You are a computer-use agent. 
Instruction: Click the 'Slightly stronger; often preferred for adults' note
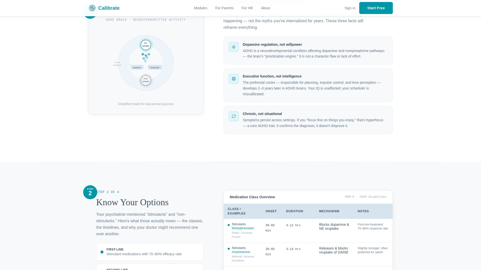tap(373, 250)
